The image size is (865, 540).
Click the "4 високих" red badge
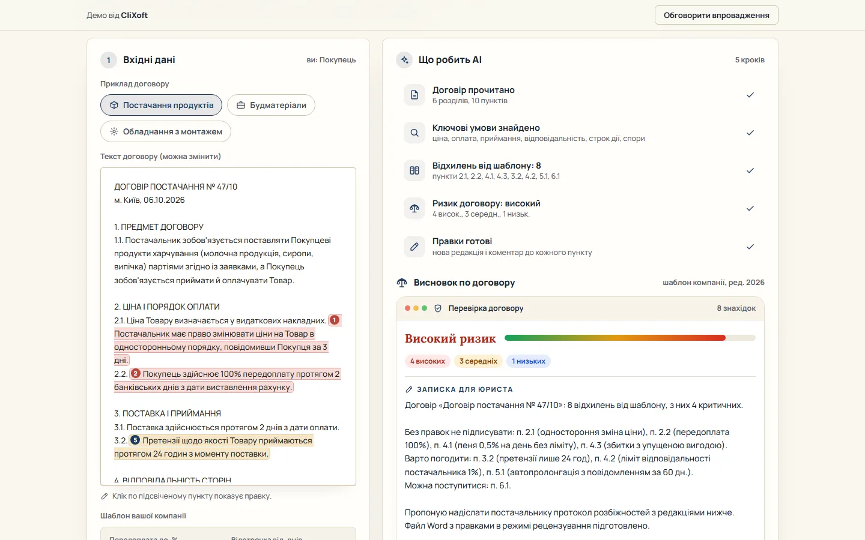tap(428, 361)
